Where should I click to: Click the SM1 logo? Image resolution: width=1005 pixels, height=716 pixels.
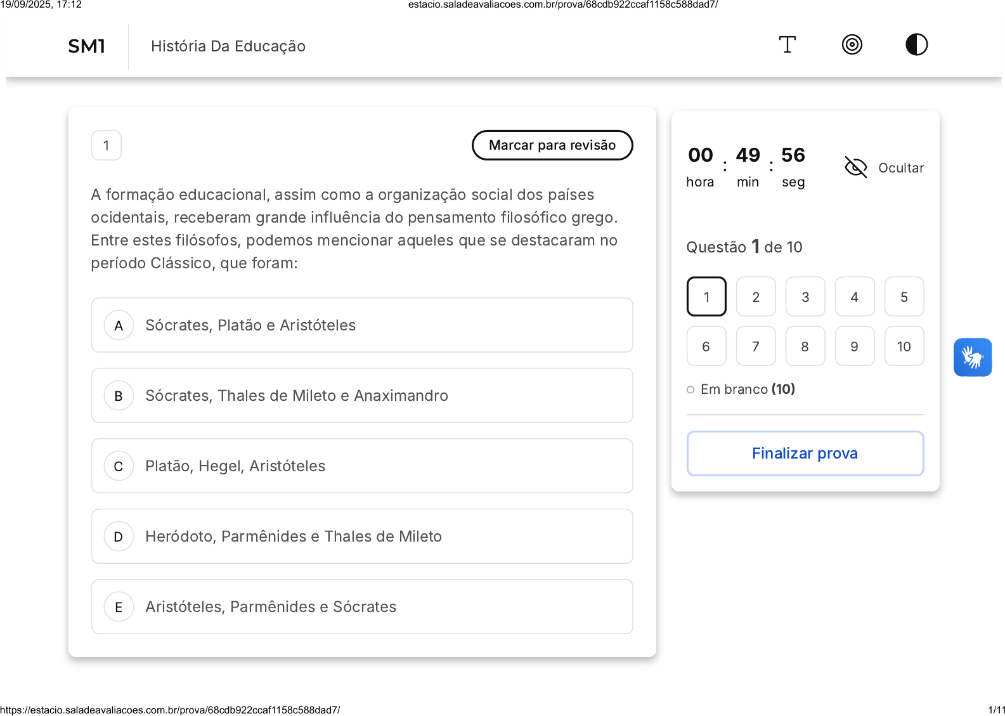pyautogui.click(x=86, y=46)
